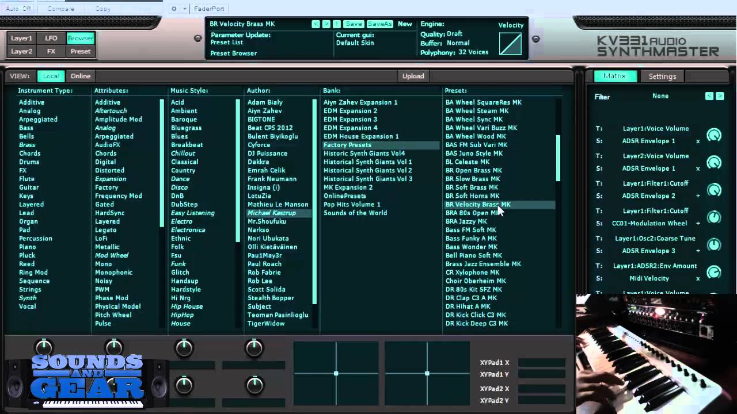Click the matrix Filter previous < arrow
This screenshot has height=414, width=737.
click(709, 96)
